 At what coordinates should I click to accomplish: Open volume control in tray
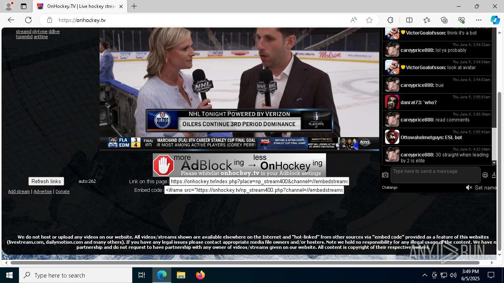click(453, 275)
